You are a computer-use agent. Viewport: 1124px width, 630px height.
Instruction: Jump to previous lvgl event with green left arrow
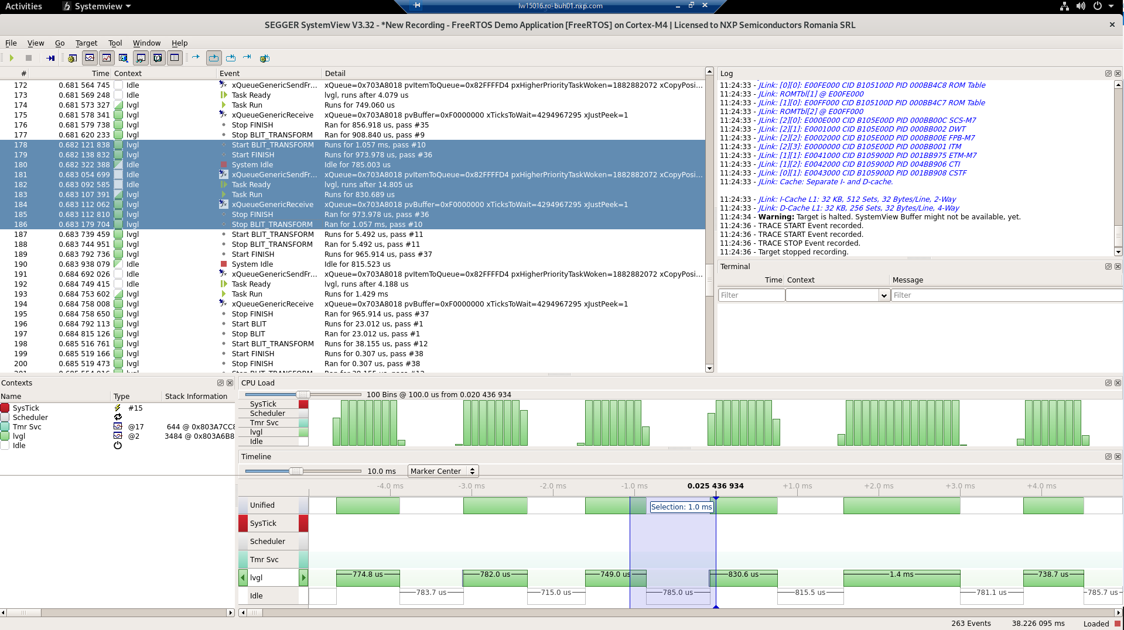(x=242, y=577)
